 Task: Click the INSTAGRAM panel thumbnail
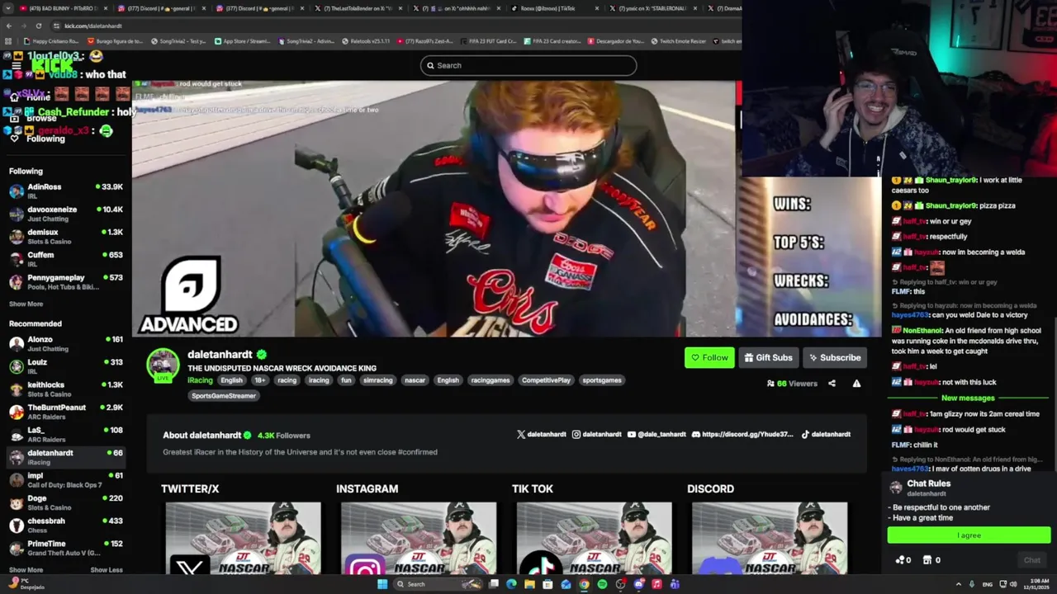pos(419,538)
